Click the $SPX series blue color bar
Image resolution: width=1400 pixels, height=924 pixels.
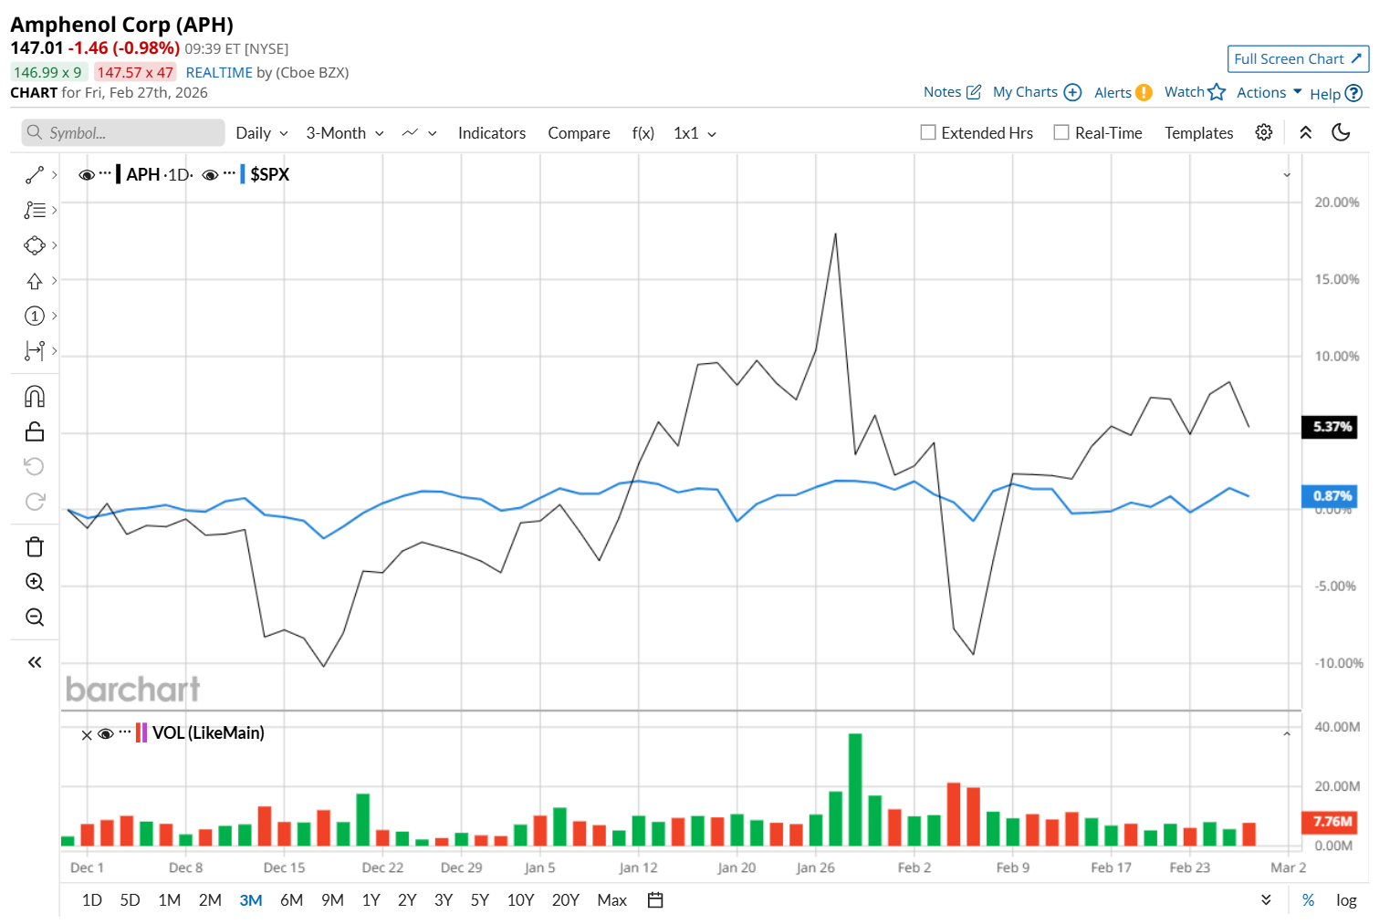tap(243, 174)
